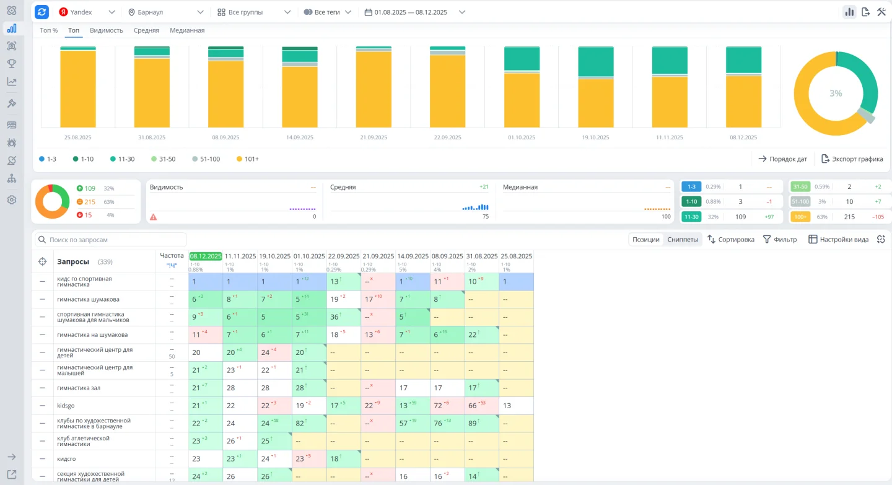
Task: Click the file export icon at top right
Action: click(x=865, y=12)
